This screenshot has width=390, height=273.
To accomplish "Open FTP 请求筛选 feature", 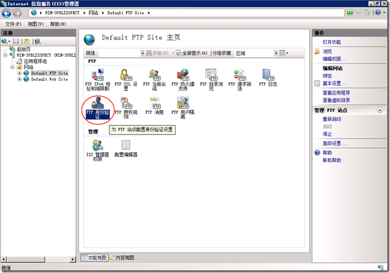I will (240, 80).
